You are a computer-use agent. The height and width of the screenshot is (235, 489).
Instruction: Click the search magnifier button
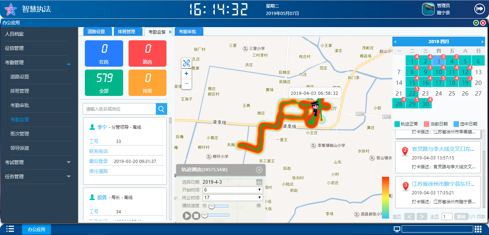tap(161, 109)
